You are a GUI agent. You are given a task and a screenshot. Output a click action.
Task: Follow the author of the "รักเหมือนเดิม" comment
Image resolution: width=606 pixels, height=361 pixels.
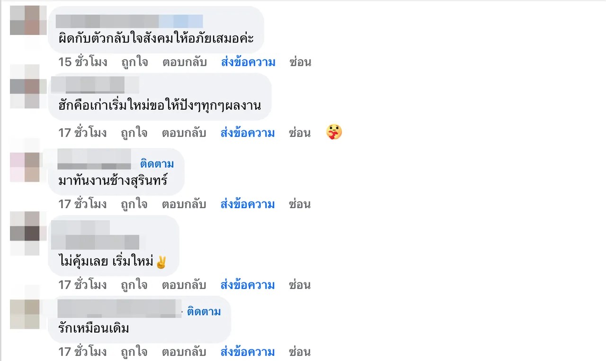pos(204,312)
